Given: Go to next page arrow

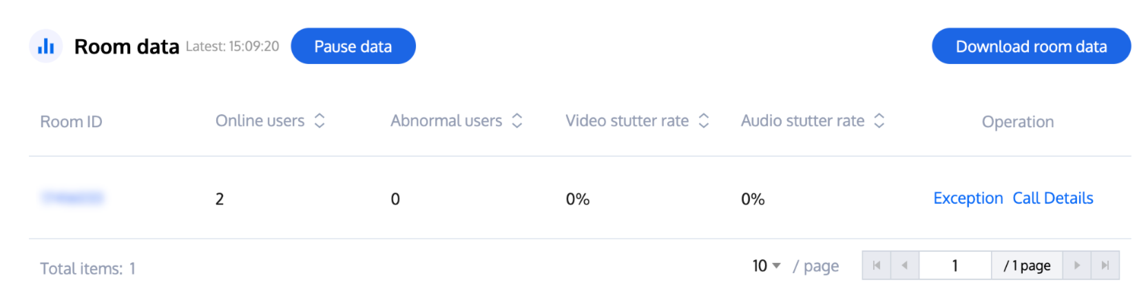Looking at the screenshot, I should 1077,266.
